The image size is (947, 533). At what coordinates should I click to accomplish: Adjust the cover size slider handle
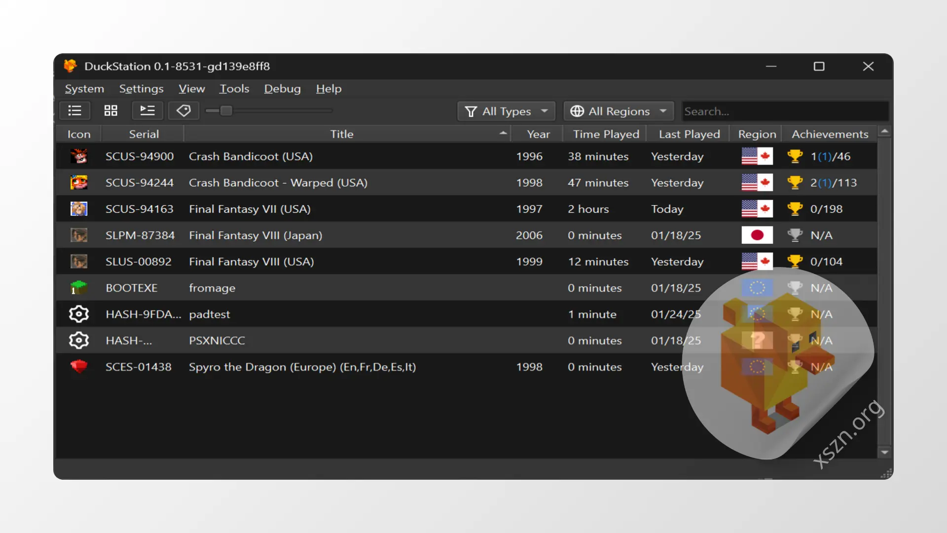(x=226, y=111)
